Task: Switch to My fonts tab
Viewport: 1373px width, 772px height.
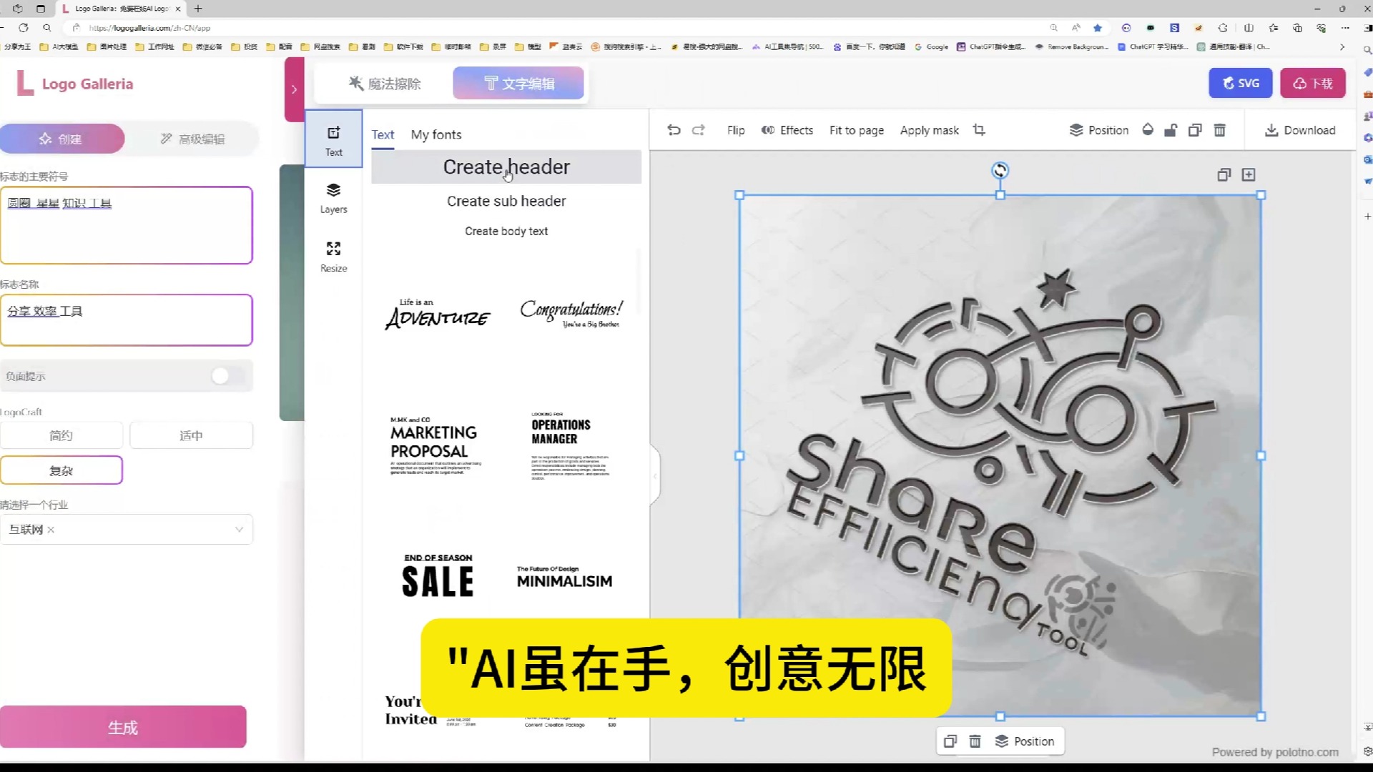Action: [x=437, y=134]
